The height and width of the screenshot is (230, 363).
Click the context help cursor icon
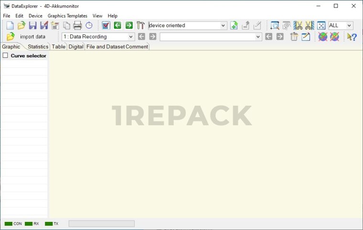[352, 37]
